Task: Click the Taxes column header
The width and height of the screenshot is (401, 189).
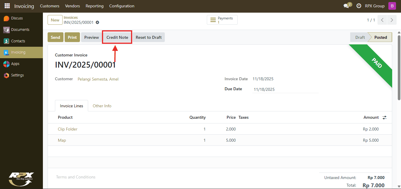Action: 244,117
